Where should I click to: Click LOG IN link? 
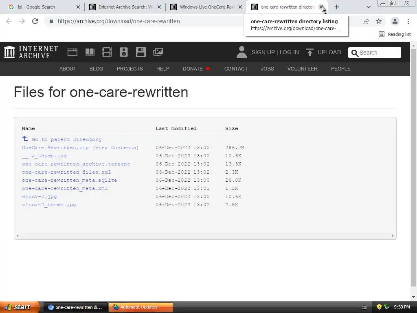289,52
